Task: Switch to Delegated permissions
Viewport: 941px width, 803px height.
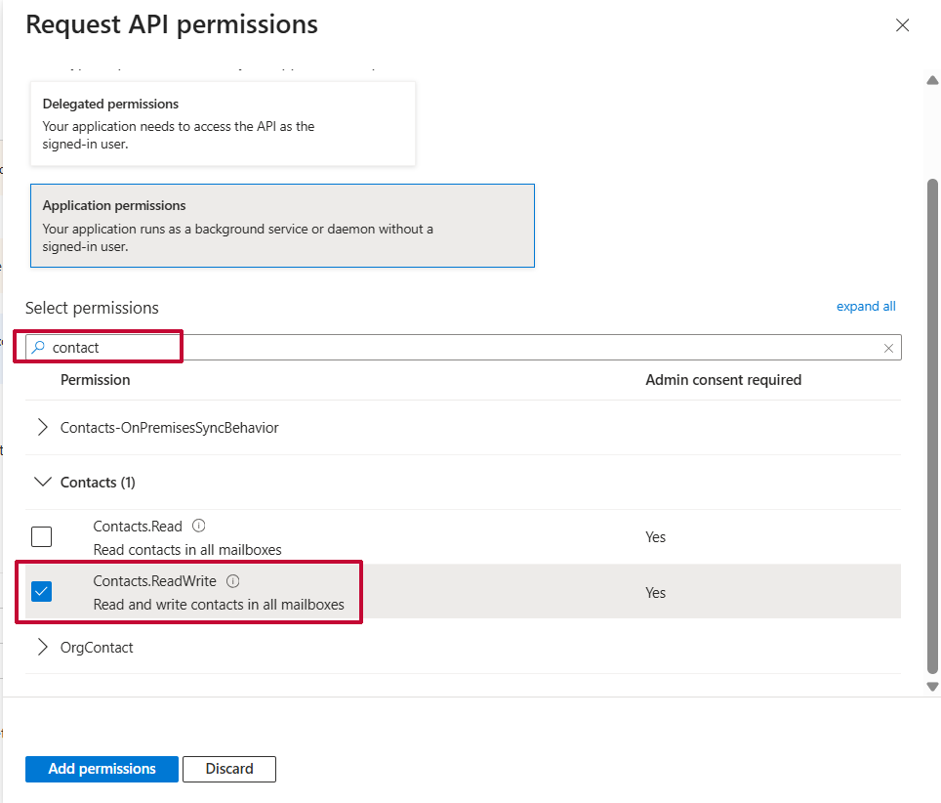Action: click(223, 123)
